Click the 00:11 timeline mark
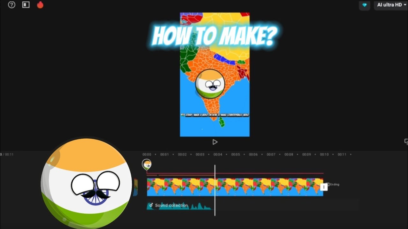The width and height of the screenshot is (408, 229). [x=342, y=155]
